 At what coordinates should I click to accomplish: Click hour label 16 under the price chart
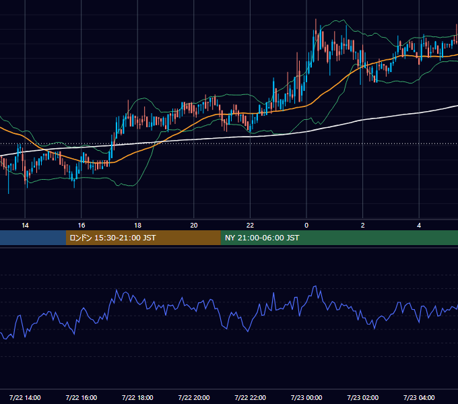(x=81, y=226)
